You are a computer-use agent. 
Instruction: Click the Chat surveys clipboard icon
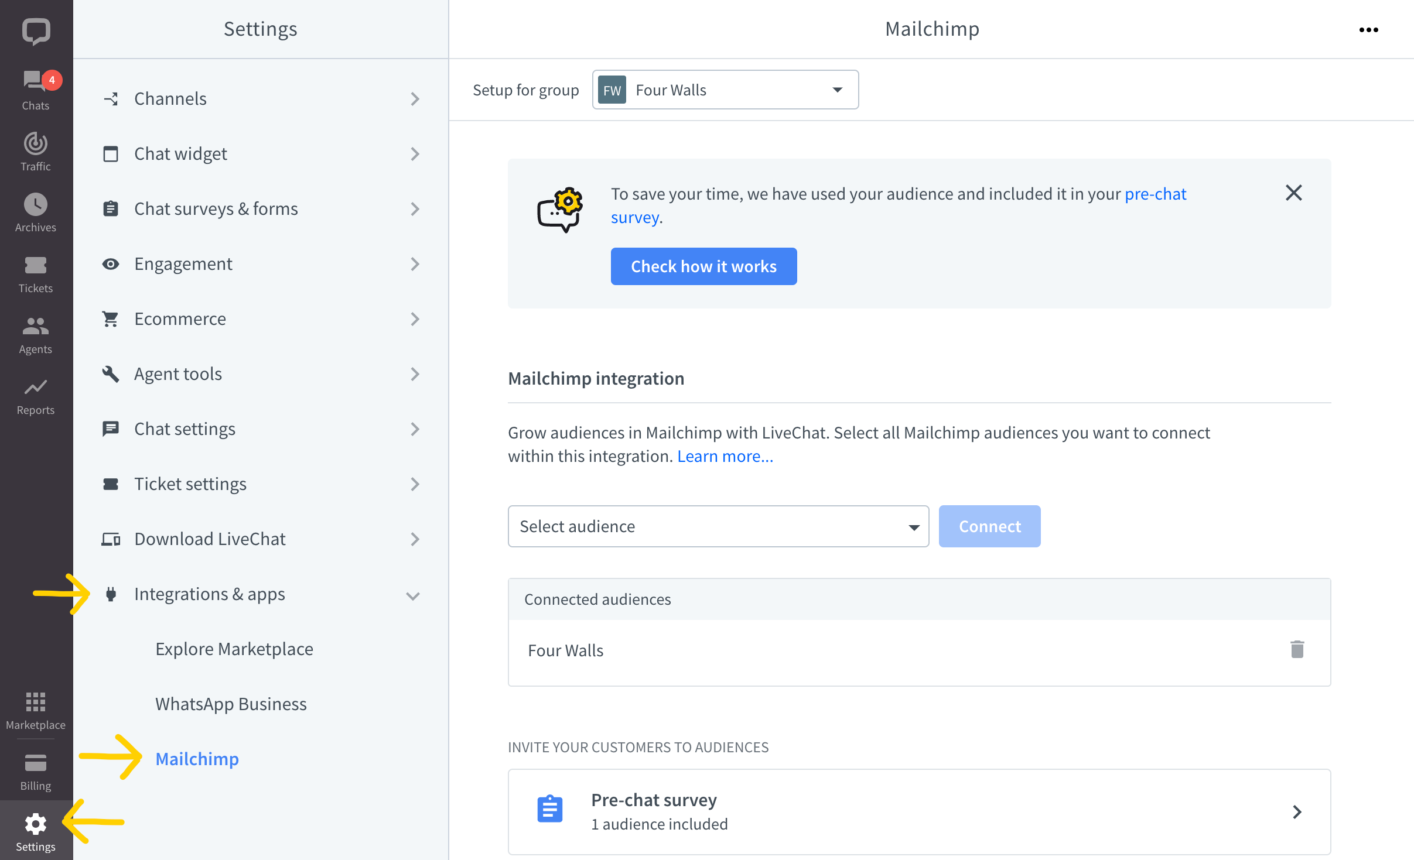click(111, 209)
